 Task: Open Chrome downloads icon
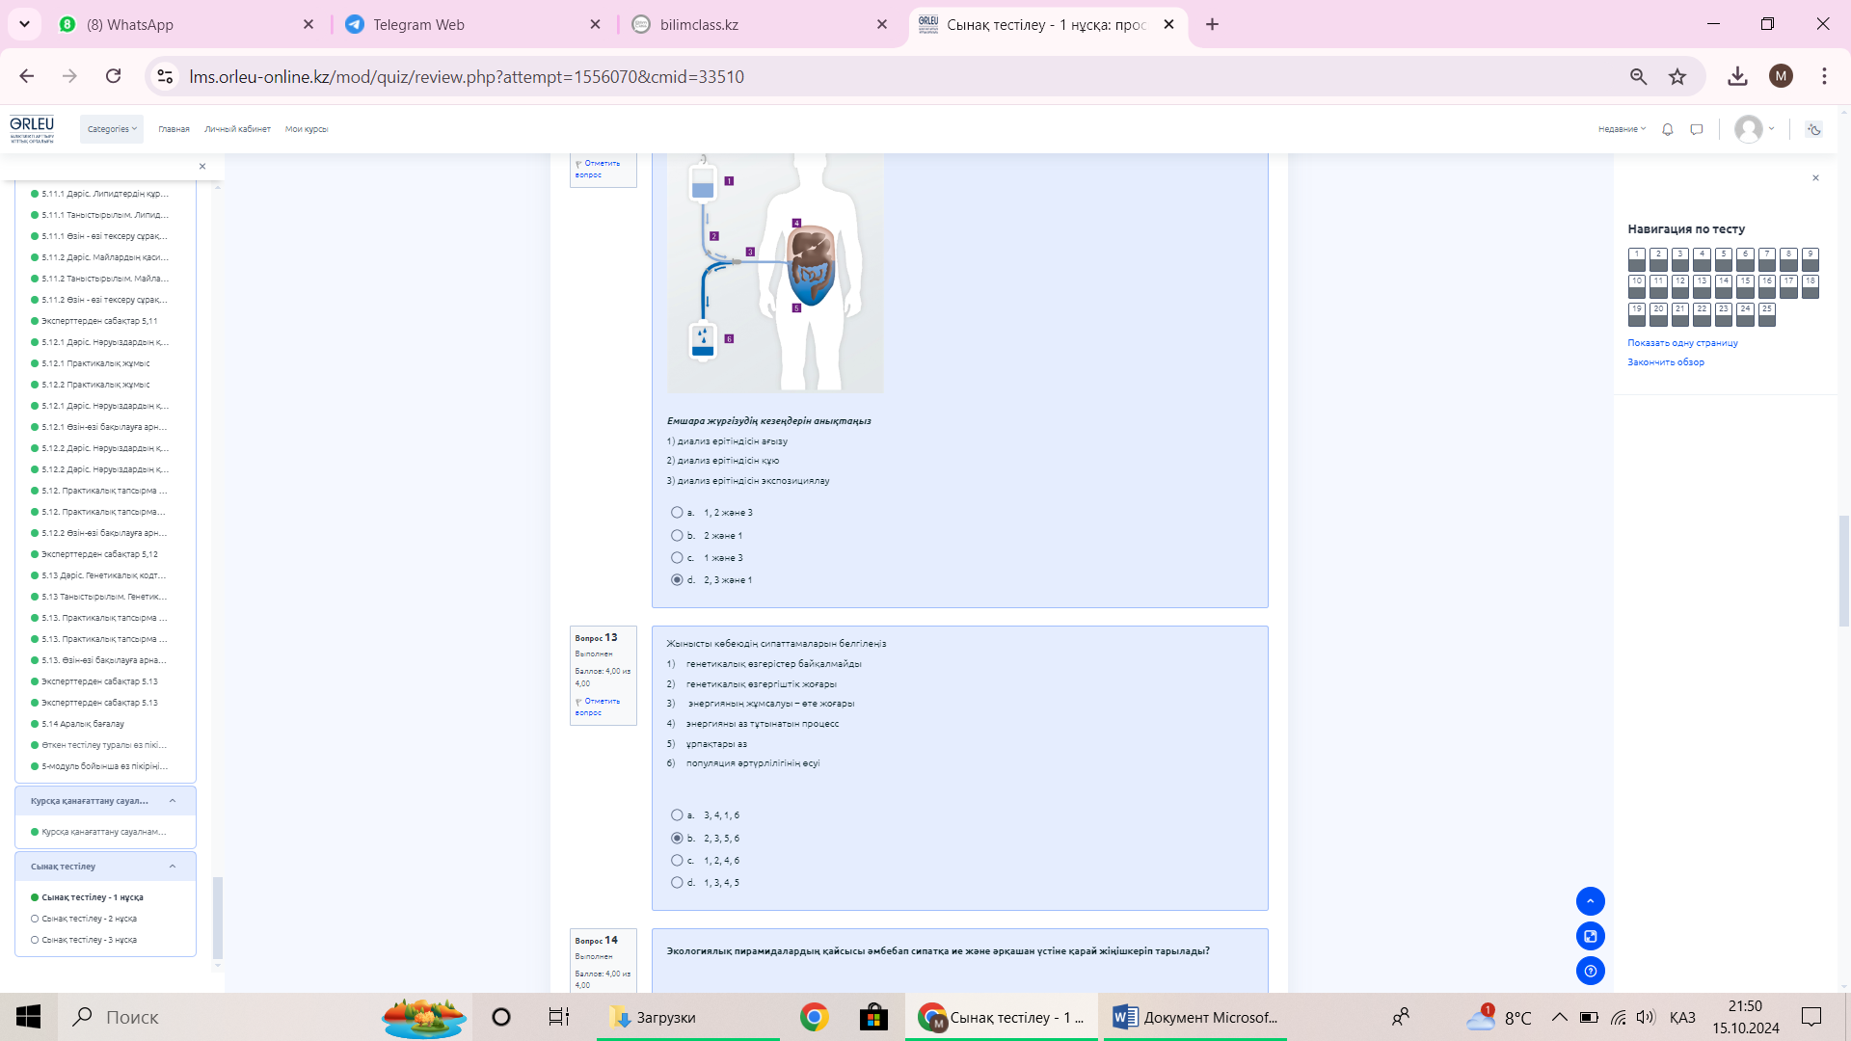click(x=1737, y=76)
